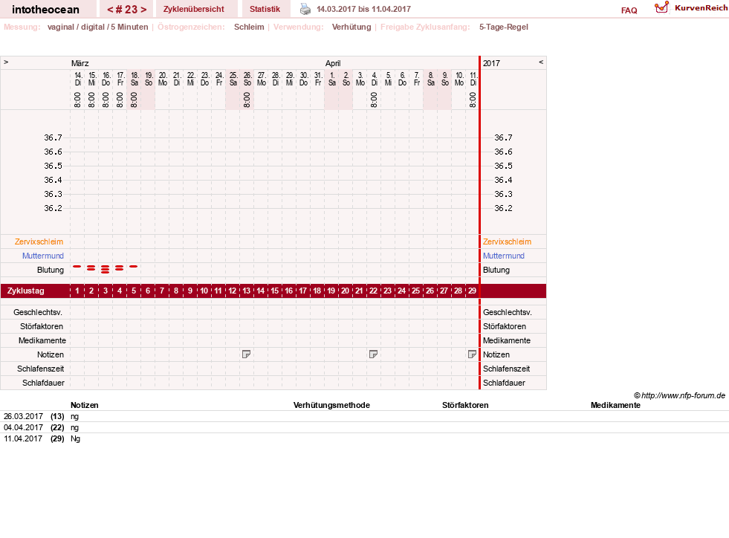Click bleeding marker on cycle day 4
This screenshot has height=538, width=729.
[x=120, y=268]
